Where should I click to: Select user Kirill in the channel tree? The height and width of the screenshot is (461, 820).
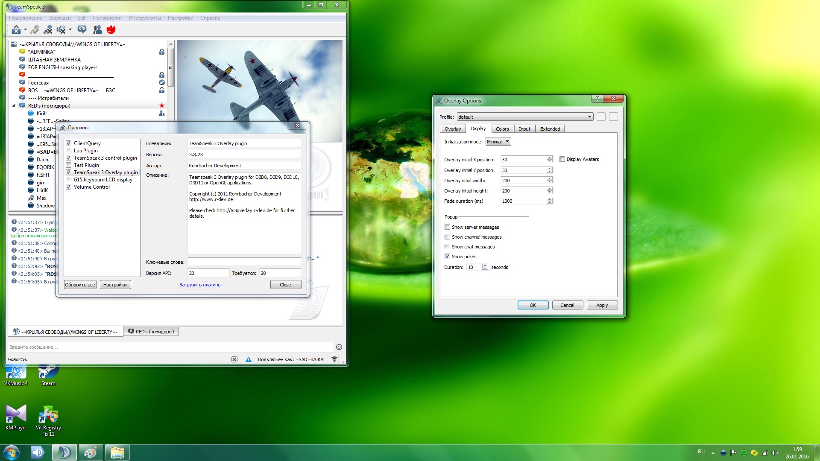click(41, 114)
